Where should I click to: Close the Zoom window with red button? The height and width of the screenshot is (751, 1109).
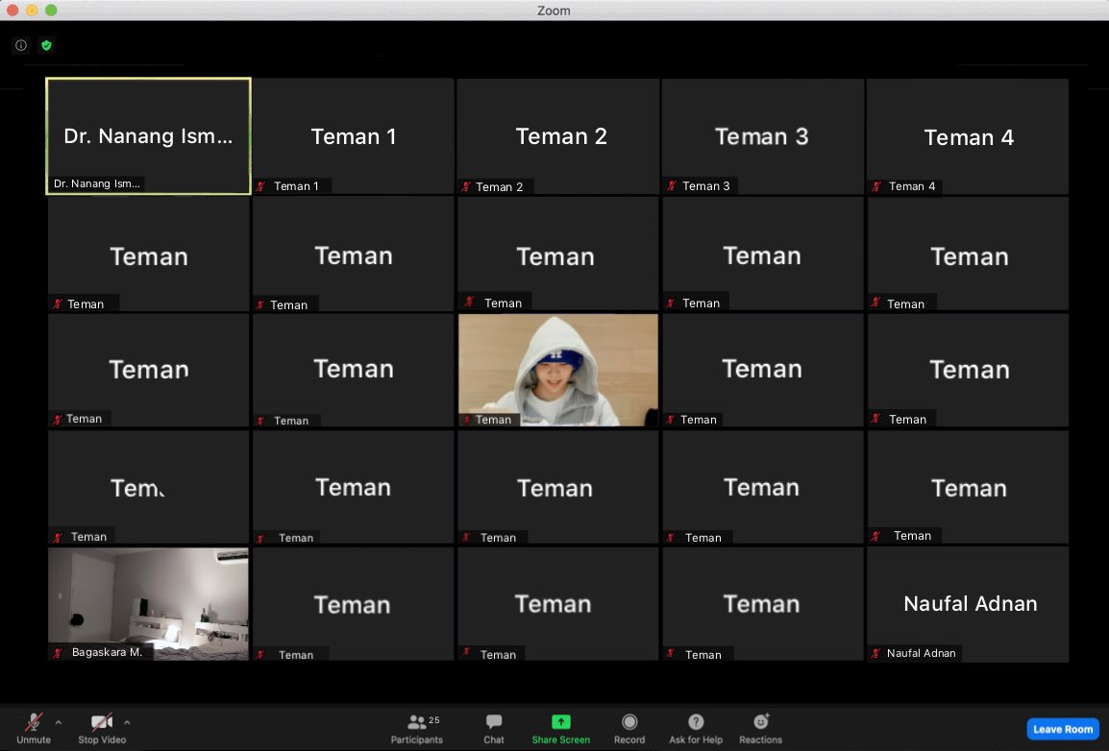(12, 10)
